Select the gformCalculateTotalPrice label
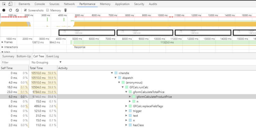 [x=148, y=92]
